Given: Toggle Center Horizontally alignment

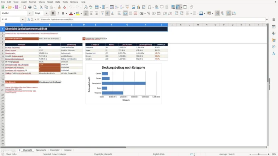Looking at the screenshot, I should pyautogui.click(x=91, y=13).
